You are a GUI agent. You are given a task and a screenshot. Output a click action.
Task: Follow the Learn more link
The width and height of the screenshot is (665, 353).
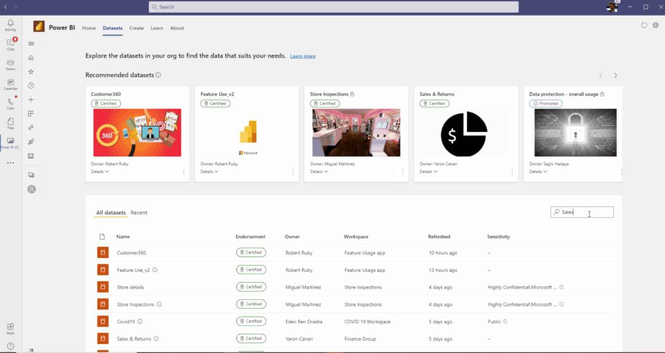[303, 56]
